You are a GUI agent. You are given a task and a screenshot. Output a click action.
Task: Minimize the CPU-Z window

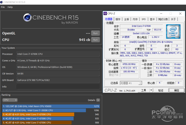point(161,14)
